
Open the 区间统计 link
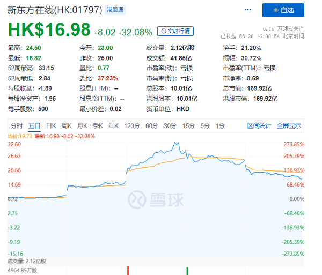pos(259,126)
